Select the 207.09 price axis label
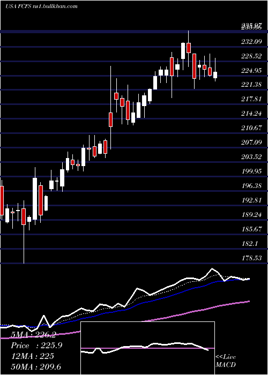This screenshot has height=375, width=268. [x=251, y=142]
